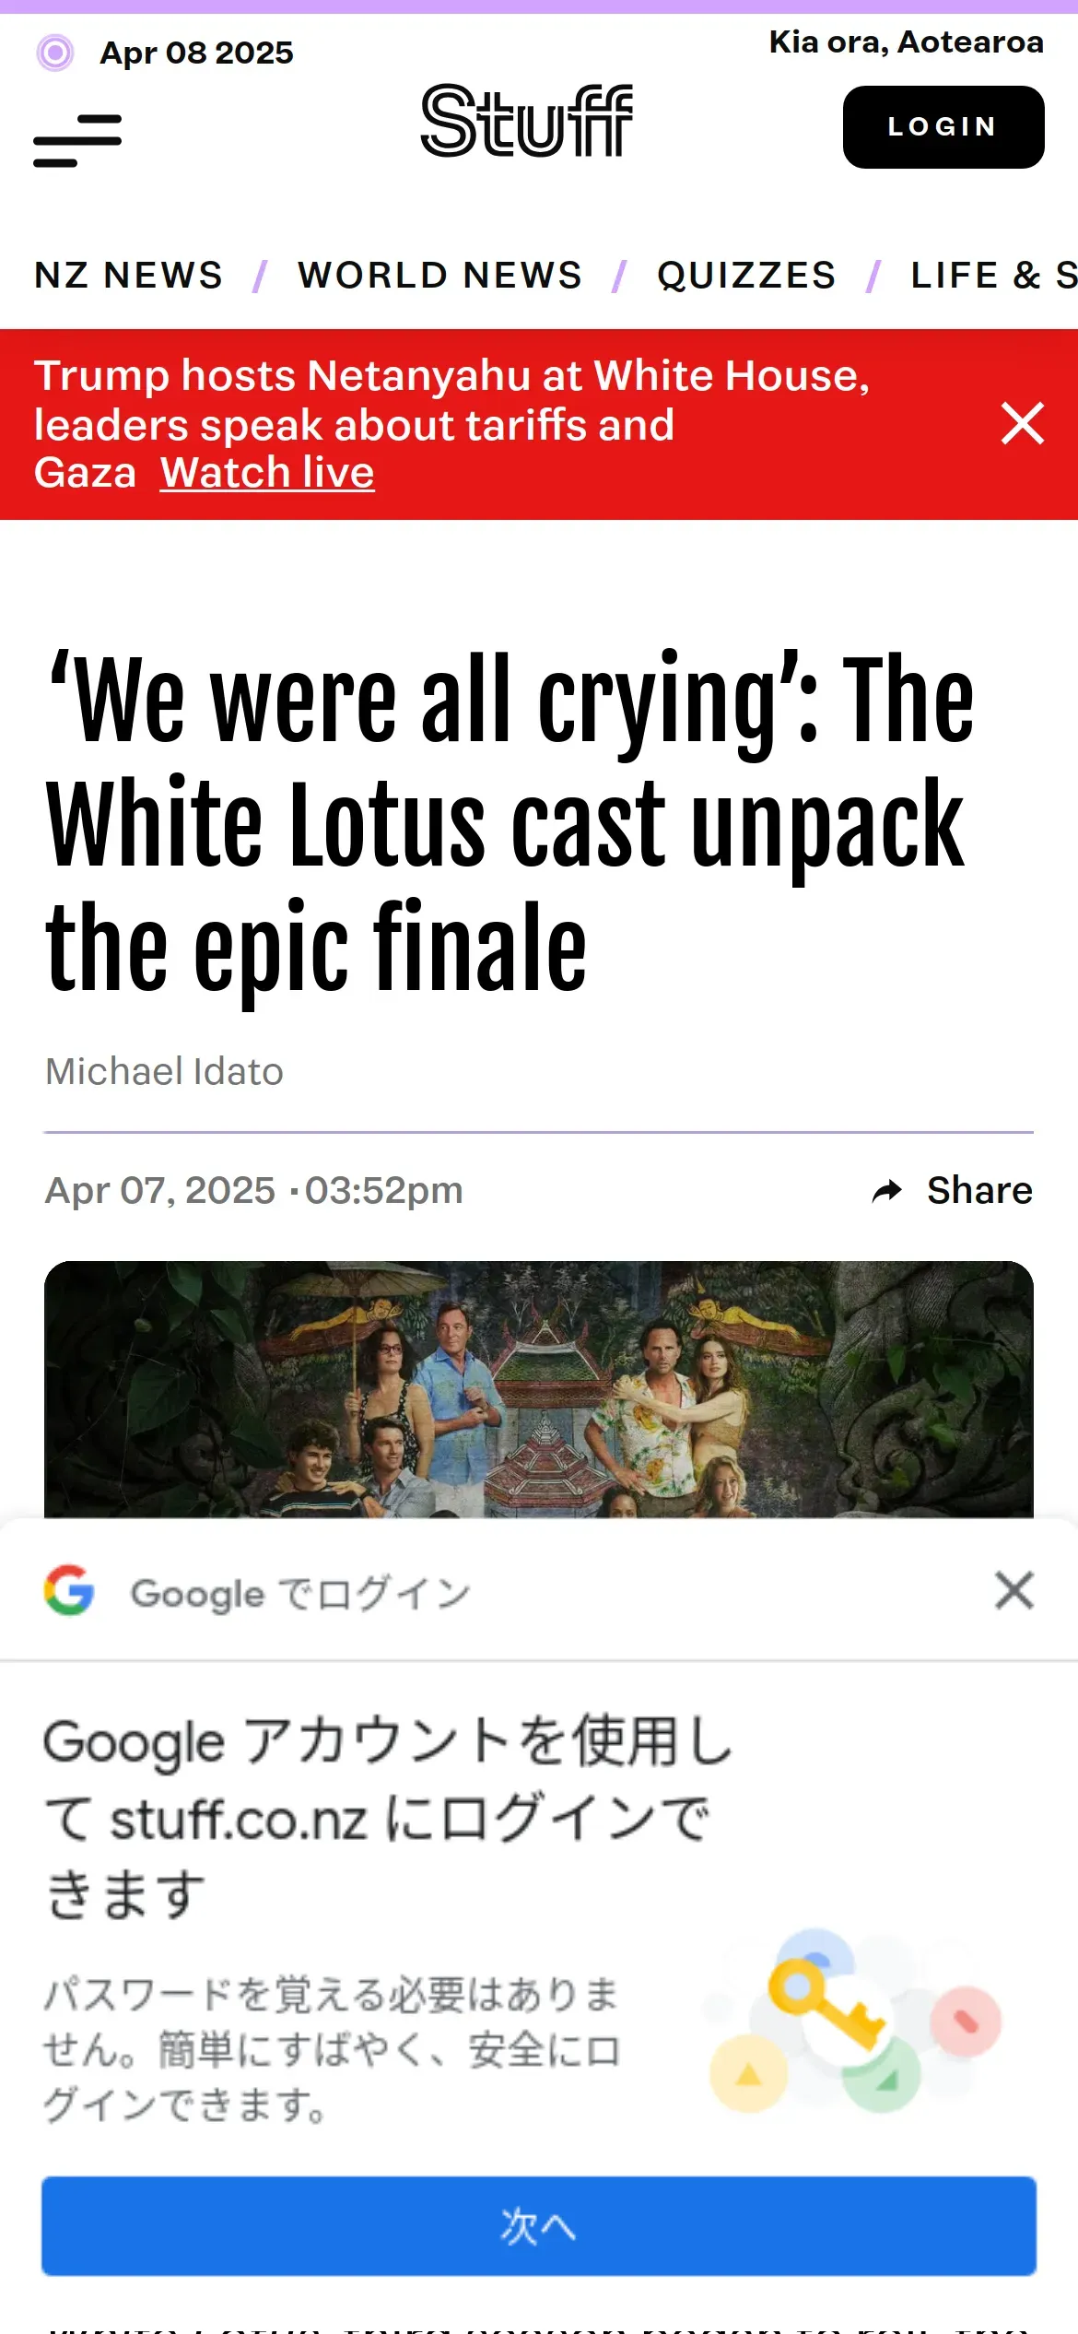Tap the purple live indicator dot
1078x2334 pixels.
55,53
